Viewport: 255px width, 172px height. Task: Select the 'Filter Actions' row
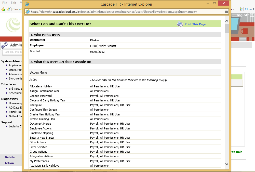coord(125,142)
